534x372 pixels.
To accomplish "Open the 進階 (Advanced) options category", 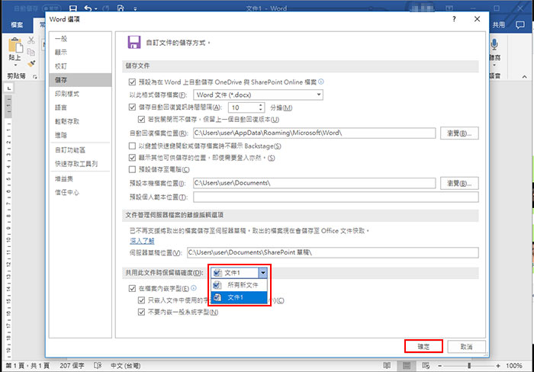I will (80, 135).
